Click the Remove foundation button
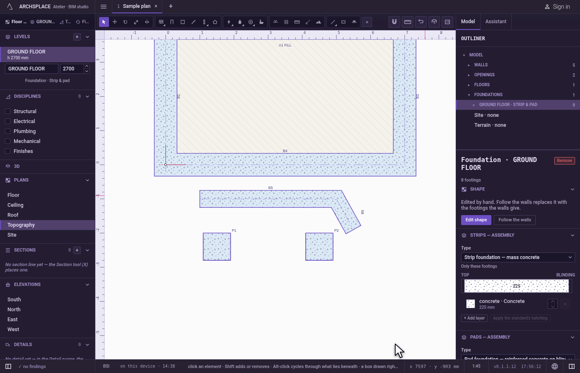Image resolution: width=580 pixels, height=373 pixels. (x=564, y=161)
